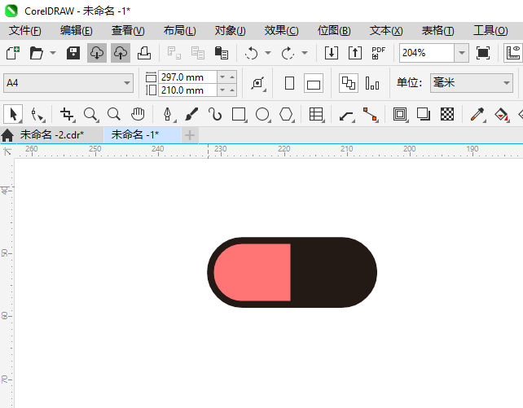Select the Transparency checkerboard tool

447,114
